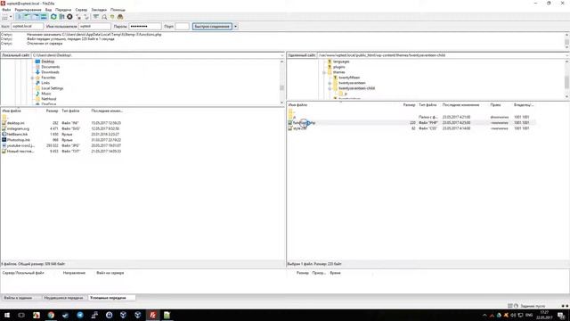Toggle the message log display
Viewport: 570px width, 321px height.
[x=20, y=17]
